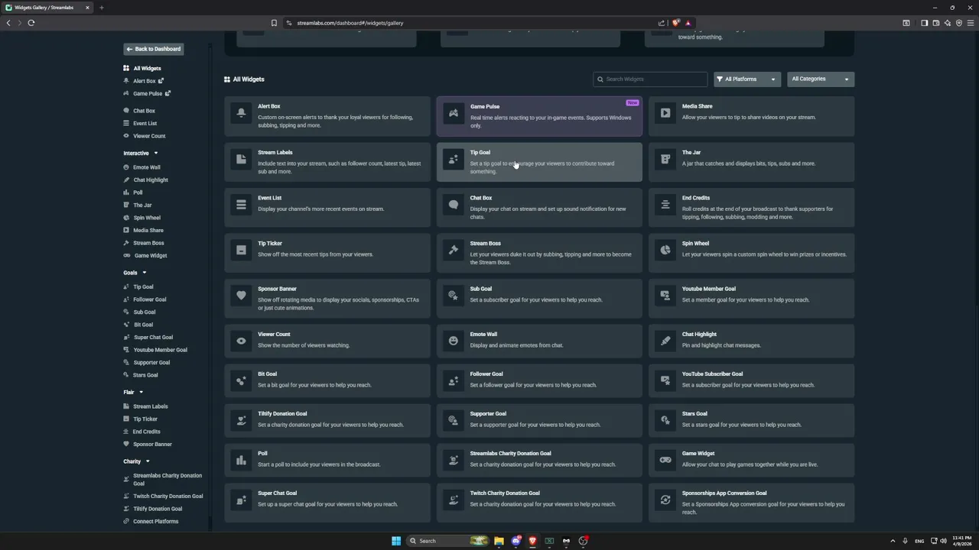Click the Tip Ticker card icon
The height and width of the screenshot is (550, 979).
point(241,250)
